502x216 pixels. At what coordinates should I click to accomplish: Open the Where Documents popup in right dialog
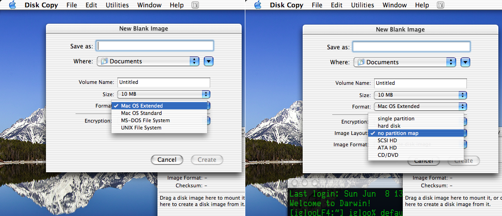click(405, 62)
